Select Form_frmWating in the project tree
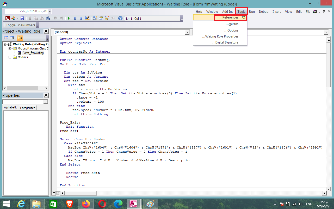This screenshot has height=209, width=334. tap(33, 53)
